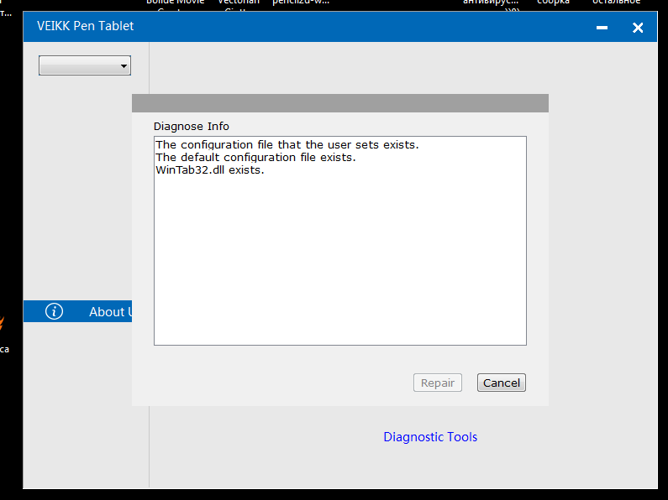Viewport: 668px width, 500px height.
Task: Click the Cancel button
Action: 502,383
